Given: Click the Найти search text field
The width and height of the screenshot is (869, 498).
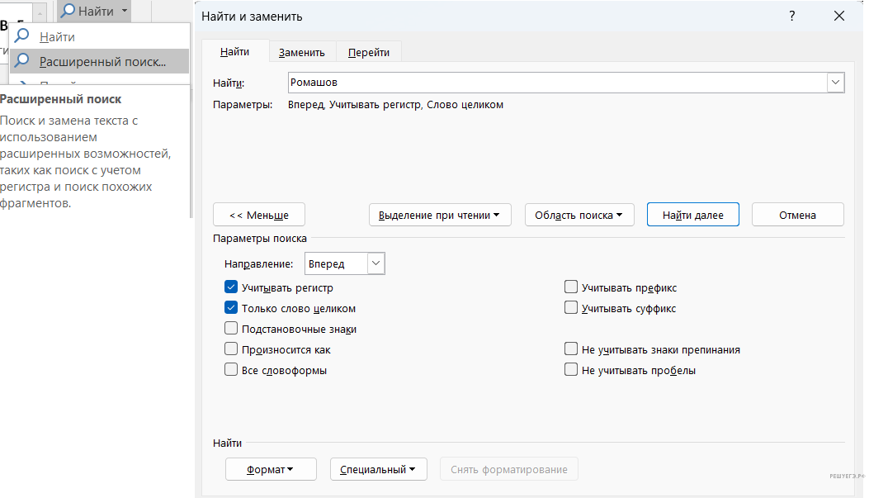Looking at the screenshot, I should click(557, 83).
